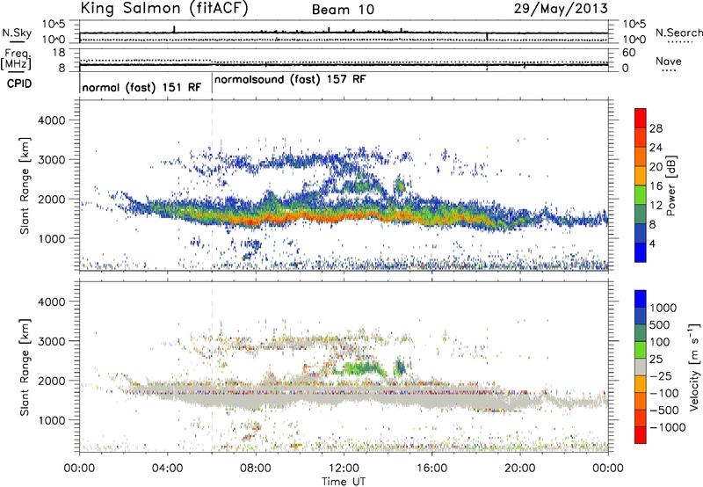Click the '08:00' time tick label

256,469
